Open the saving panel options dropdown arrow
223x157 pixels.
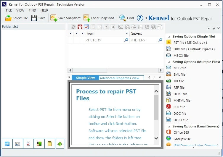pos(208,28)
